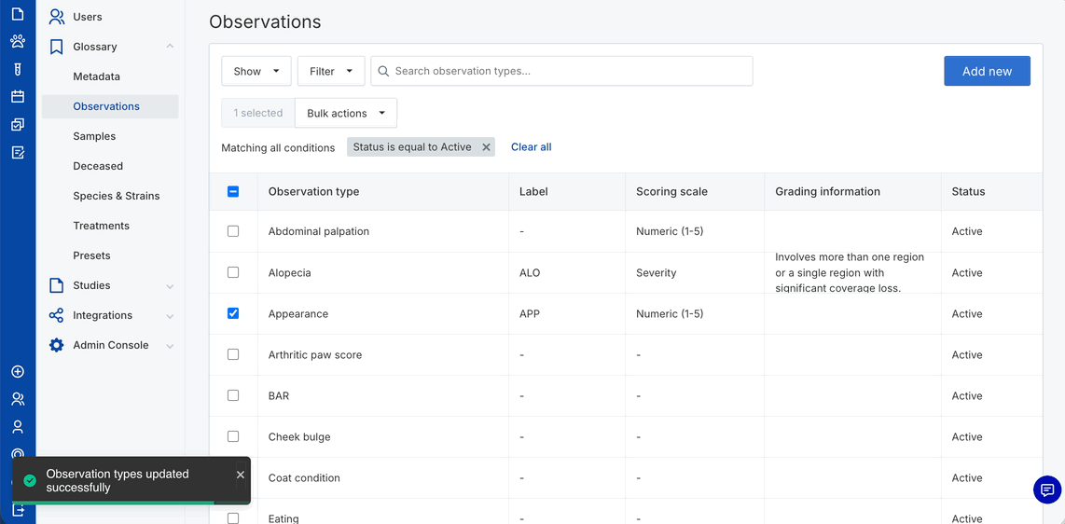
Task: Open the Bulk actions dropdown
Action: pyautogui.click(x=345, y=113)
